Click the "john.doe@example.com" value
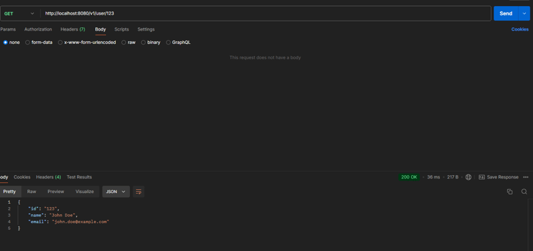533x251 pixels. 80,222
